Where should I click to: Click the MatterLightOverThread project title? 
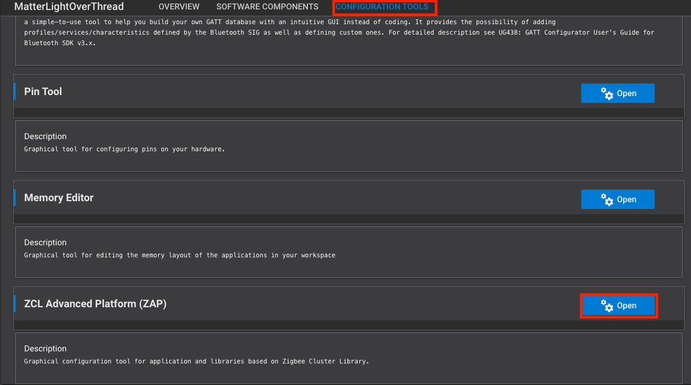tap(69, 7)
